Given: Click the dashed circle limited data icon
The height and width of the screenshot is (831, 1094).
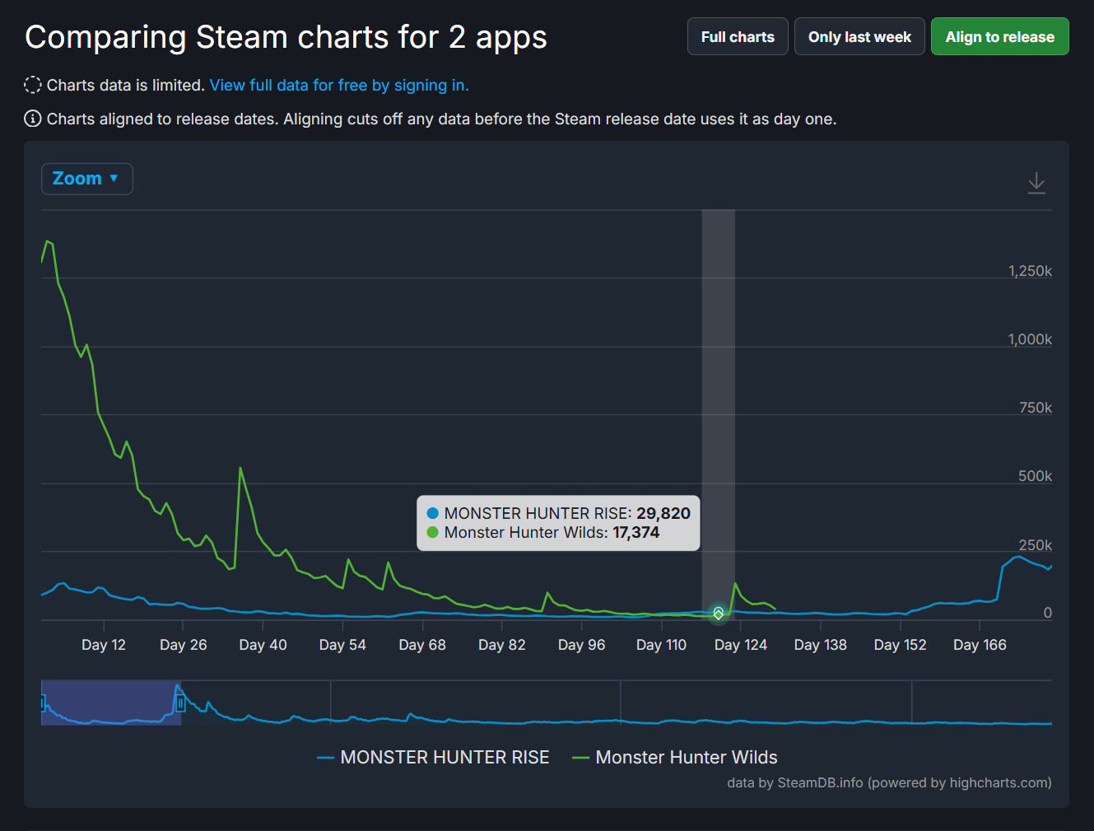Looking at the screenshot, I should 33,85.
